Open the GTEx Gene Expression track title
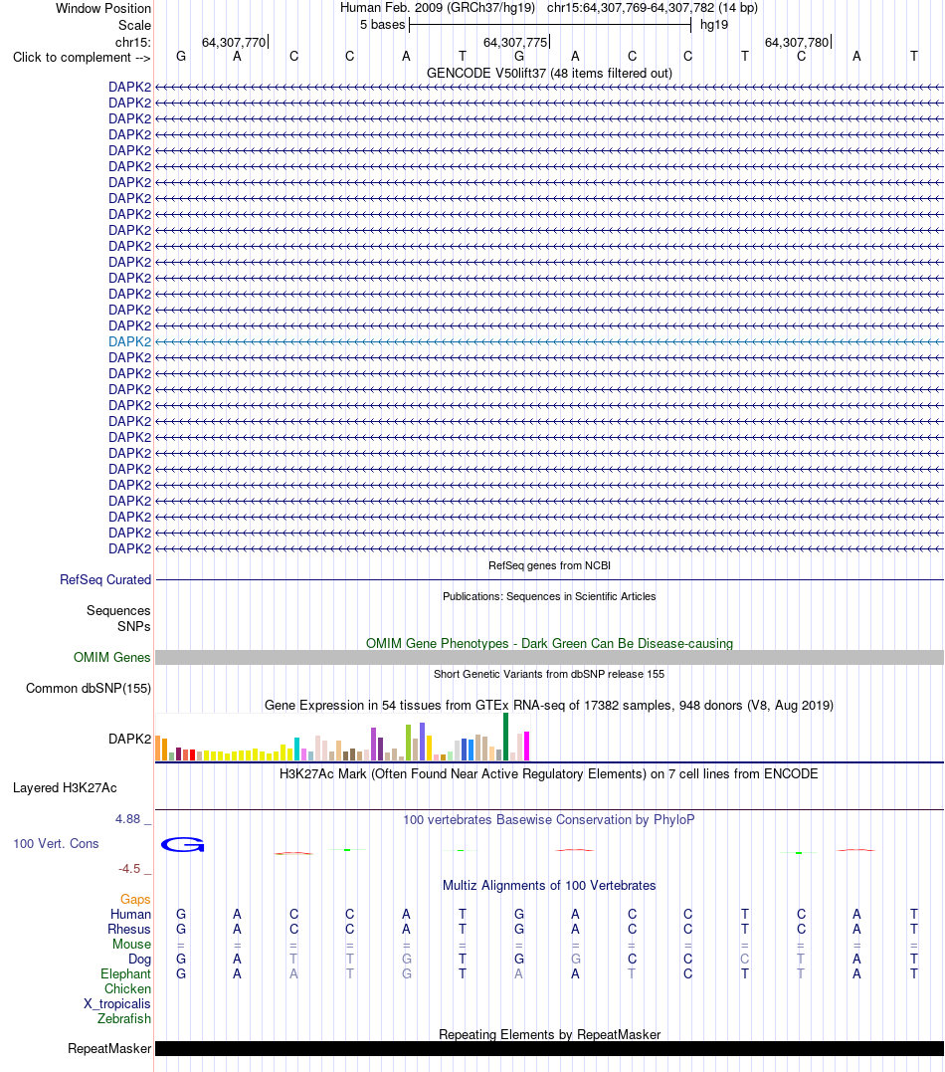Viewport: 945px width, 1072px height. tap(549, 706)
